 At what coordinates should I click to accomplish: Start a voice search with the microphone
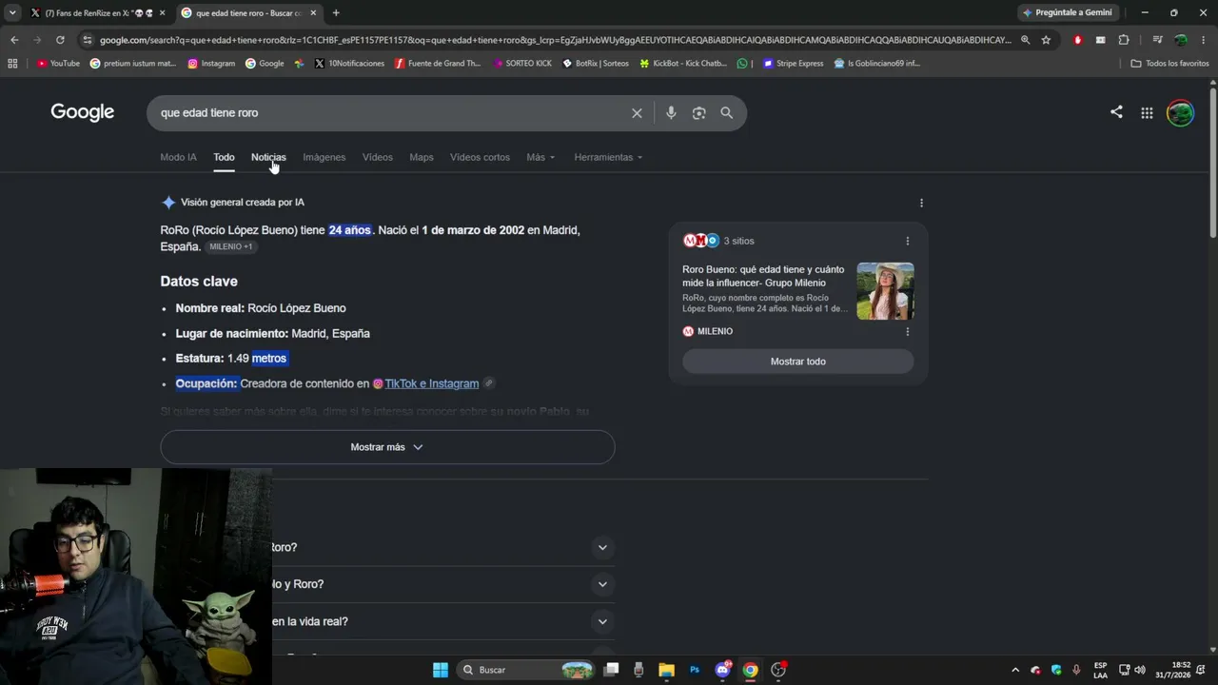coord(671,113)
